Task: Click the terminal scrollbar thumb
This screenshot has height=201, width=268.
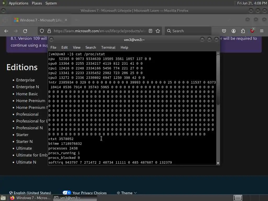Action: [218, 80]
